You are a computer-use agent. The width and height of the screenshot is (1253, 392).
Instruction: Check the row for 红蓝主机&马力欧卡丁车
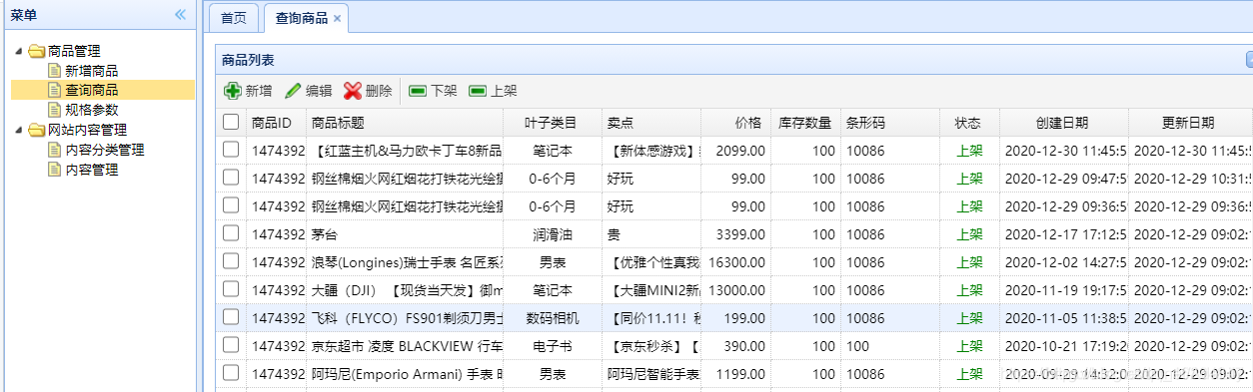point(231,150)
